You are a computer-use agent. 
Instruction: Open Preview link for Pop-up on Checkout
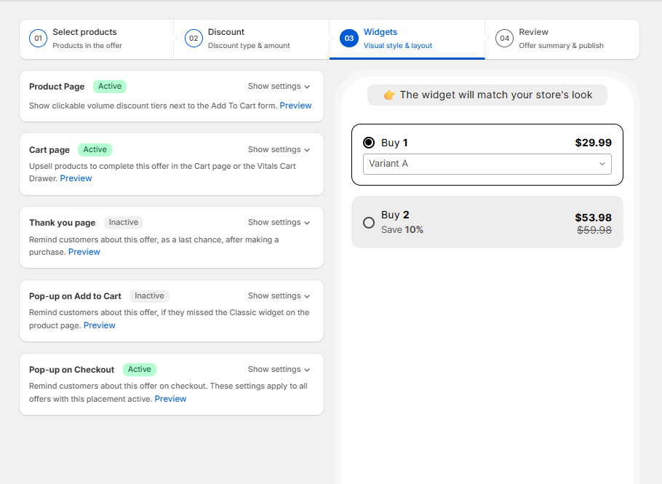click(x=170, y=399)
